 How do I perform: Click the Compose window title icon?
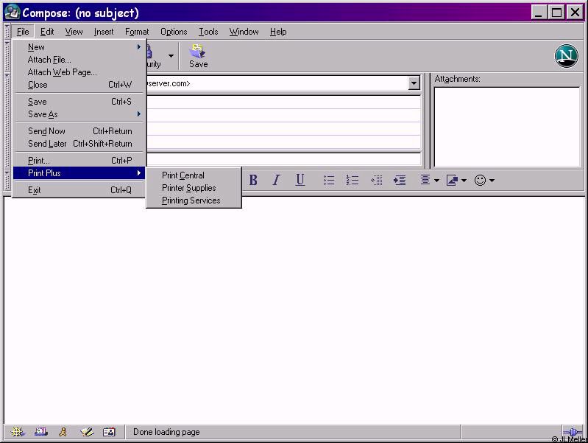[12, 12]
